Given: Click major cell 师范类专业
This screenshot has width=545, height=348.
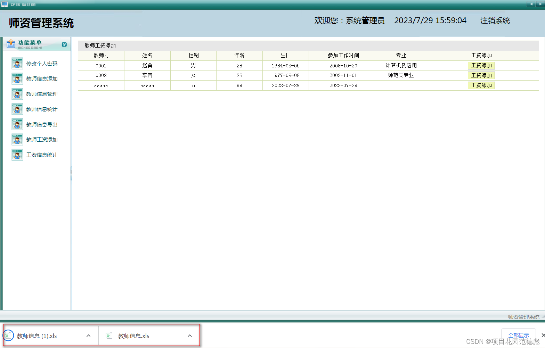Looking at the screenshot, I should pos(401,75).
